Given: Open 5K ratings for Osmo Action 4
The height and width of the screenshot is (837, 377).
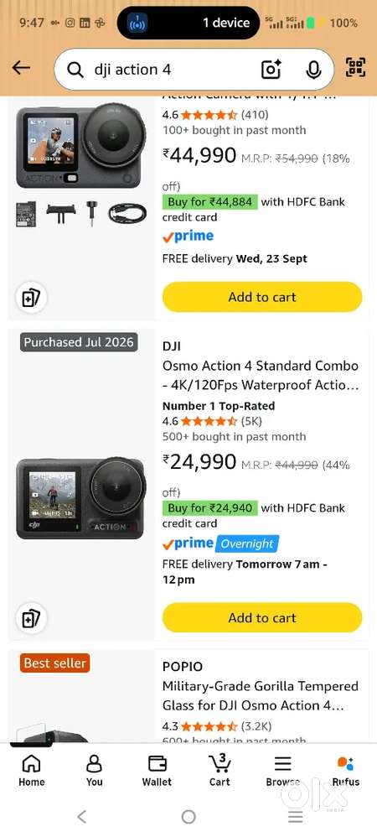Looking at the screenshot, I should [251, 421].
